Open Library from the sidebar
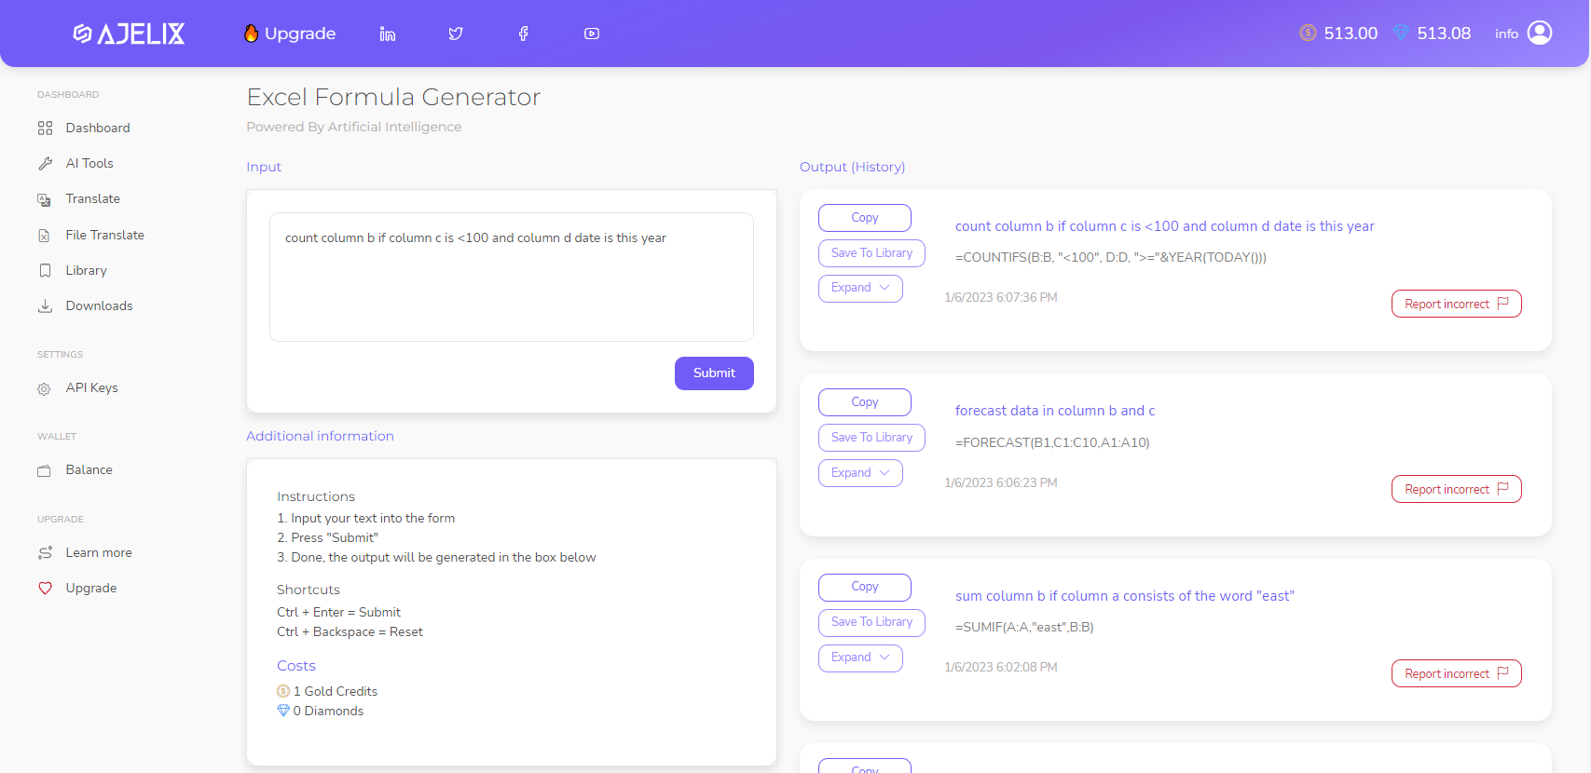Image resolution: width=1591 pixels, height=773 pixels. [86, 270]
